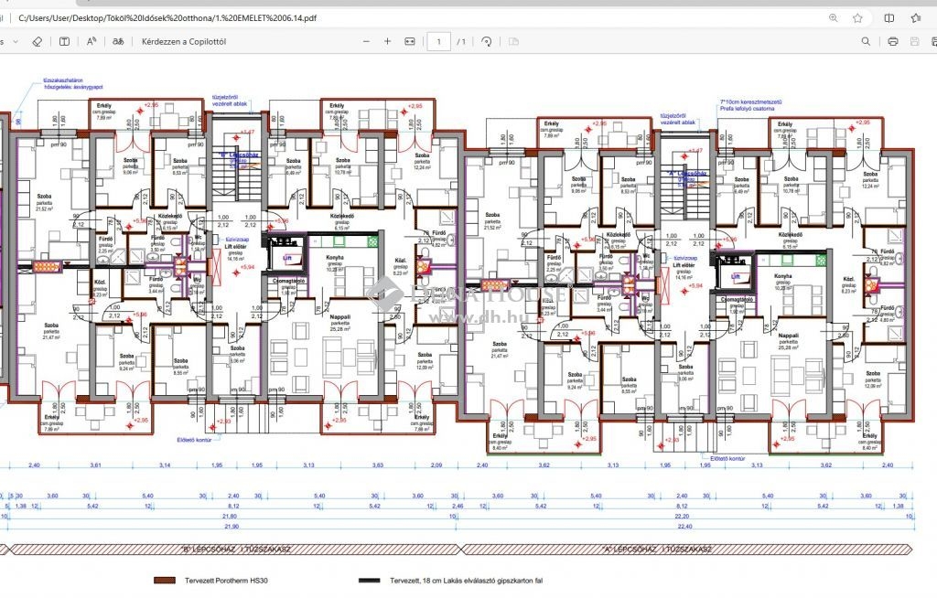
Task: Open zoom indicator in address bar
Action: point(833,18)
